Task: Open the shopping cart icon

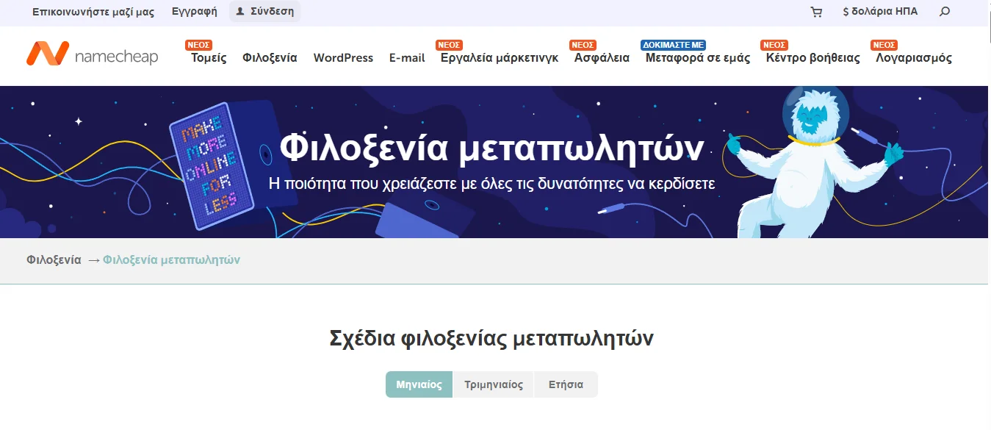Action: [x=816, y=12]
